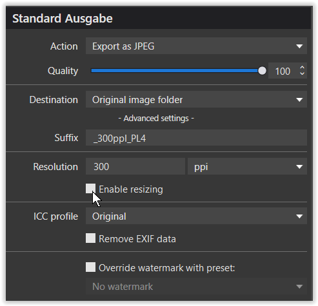318x306 pixels.
Task: Enable the resizing checkbox
Action: point(90,189)
